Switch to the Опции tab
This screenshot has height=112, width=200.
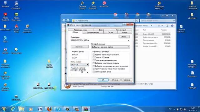tap(110, 33)
